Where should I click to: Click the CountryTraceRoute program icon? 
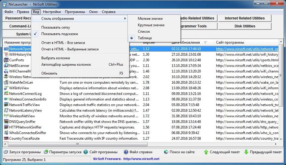click(x=6, y=138)
